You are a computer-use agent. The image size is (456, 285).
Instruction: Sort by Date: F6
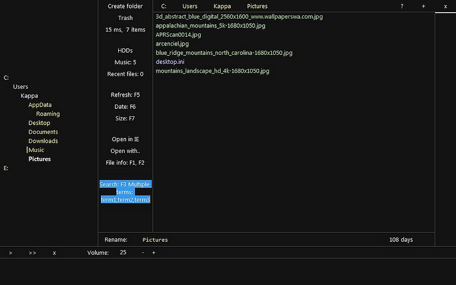pos(125,106)
